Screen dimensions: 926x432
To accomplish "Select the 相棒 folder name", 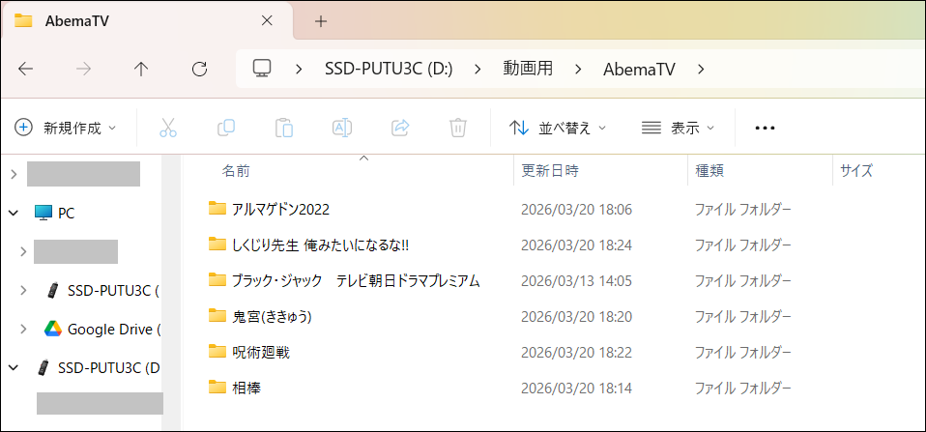I will (x=246, y=389).
